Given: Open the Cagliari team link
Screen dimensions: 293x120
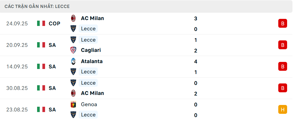Looking at the screenshot, I should [91, 50].
